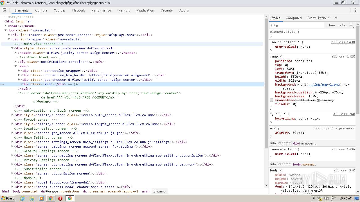This screenshot has width=360, height=202.
Task: Show the Computed styles pane
Action: (294, 18)
